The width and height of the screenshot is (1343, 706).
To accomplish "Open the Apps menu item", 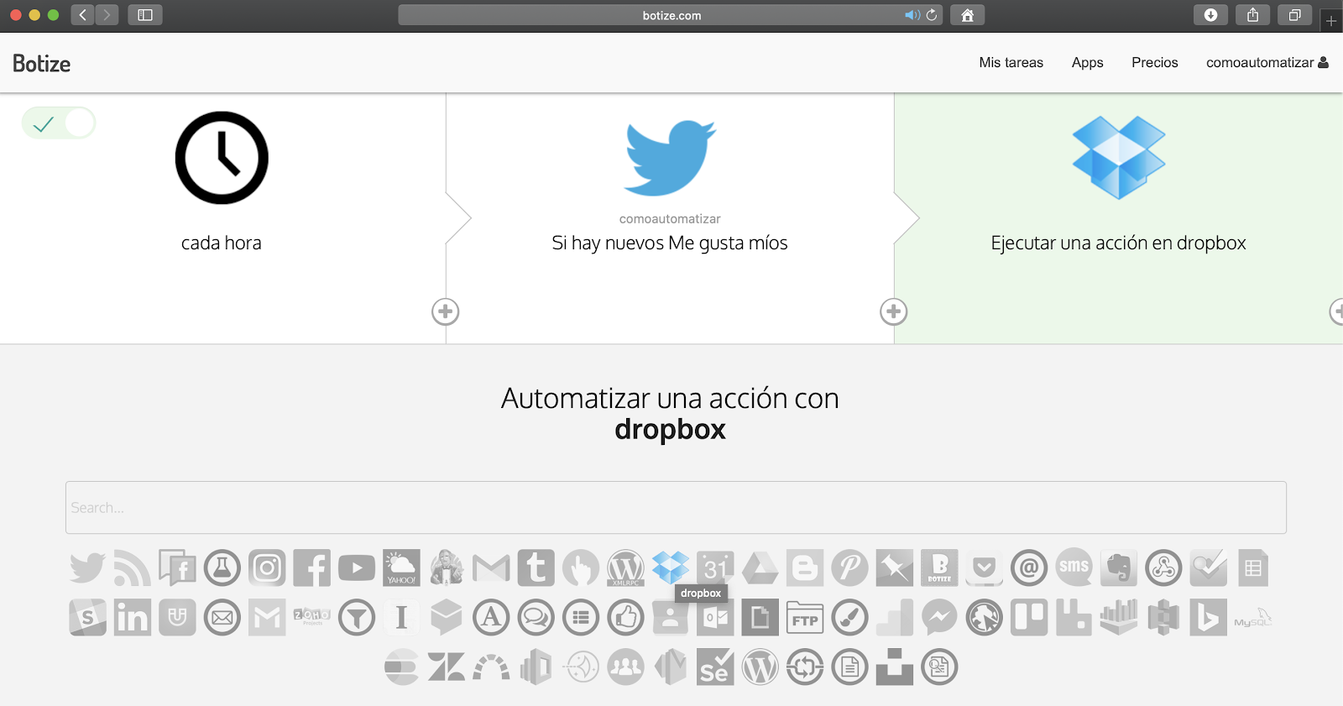I will point(1087,63).
